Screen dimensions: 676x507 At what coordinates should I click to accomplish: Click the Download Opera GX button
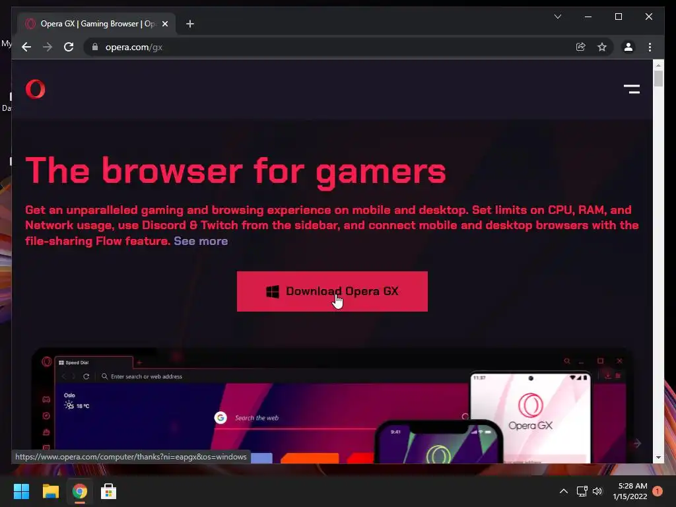pos(332,291)
